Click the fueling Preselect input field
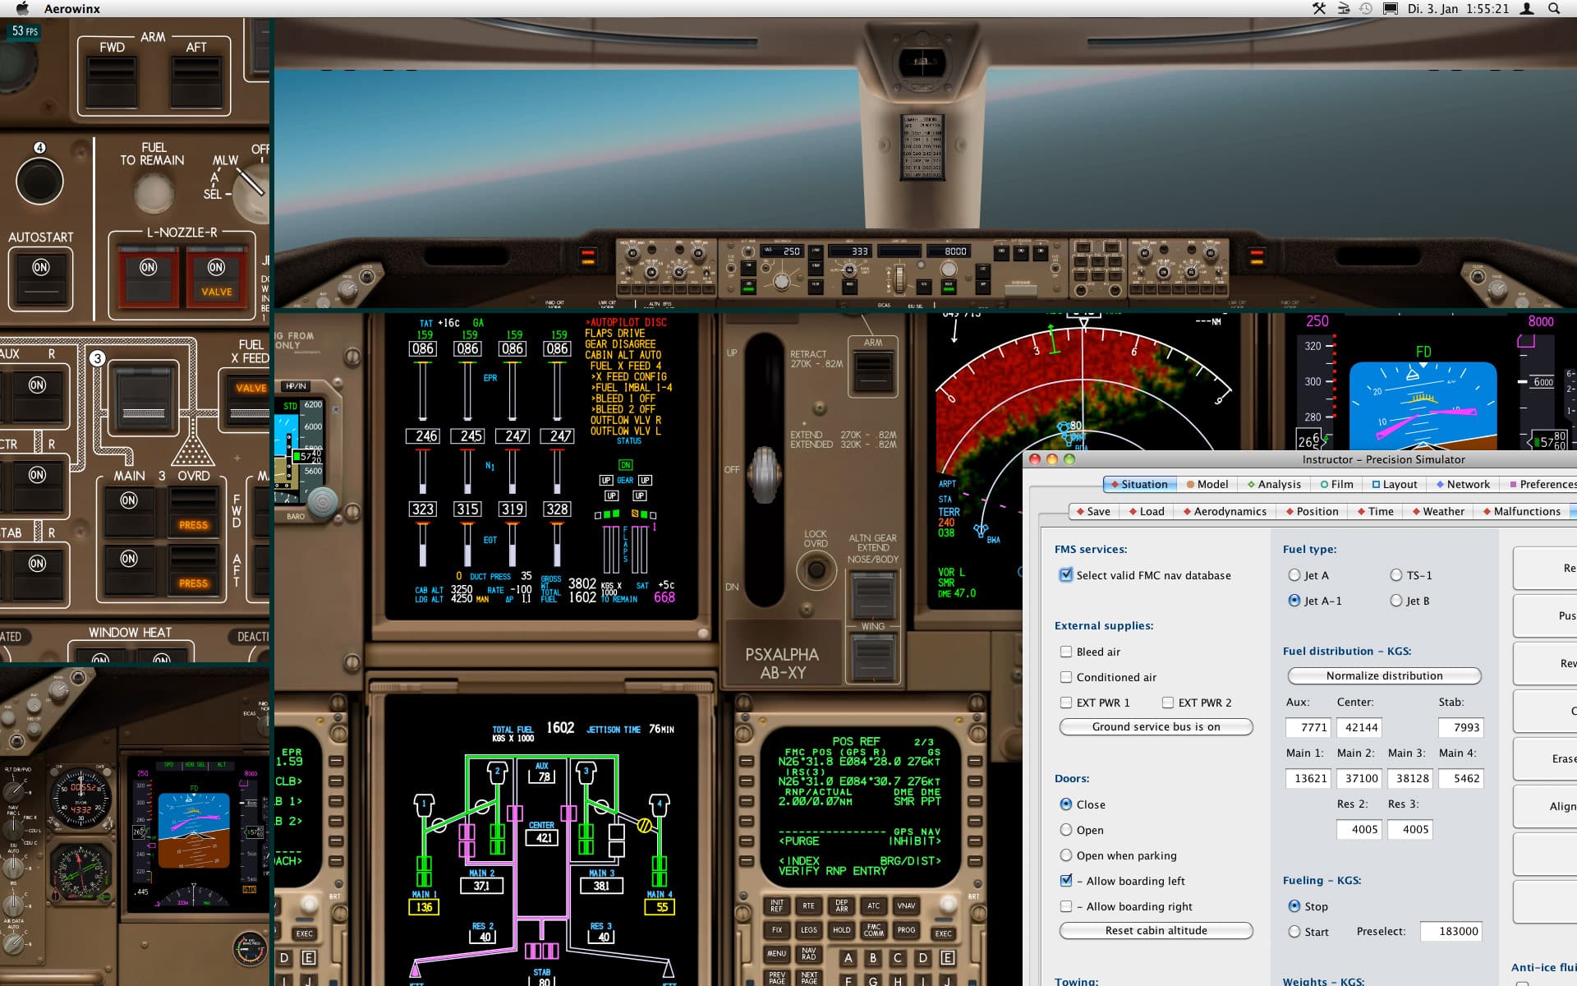 (x=1452, y=931)
